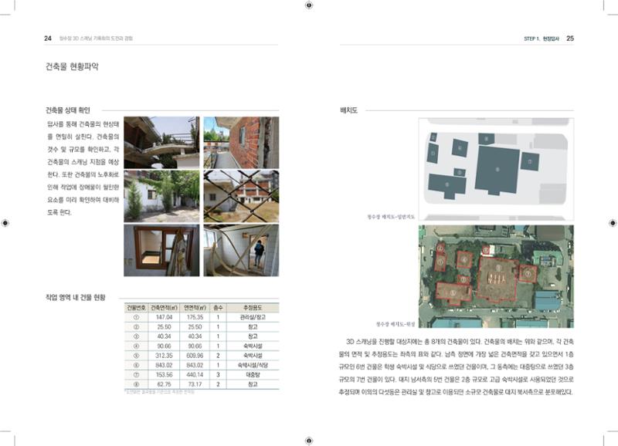This screenshot has width=618, height=446.
Task: Select the 62.75 table cell
Action: (x=164, y=384)
